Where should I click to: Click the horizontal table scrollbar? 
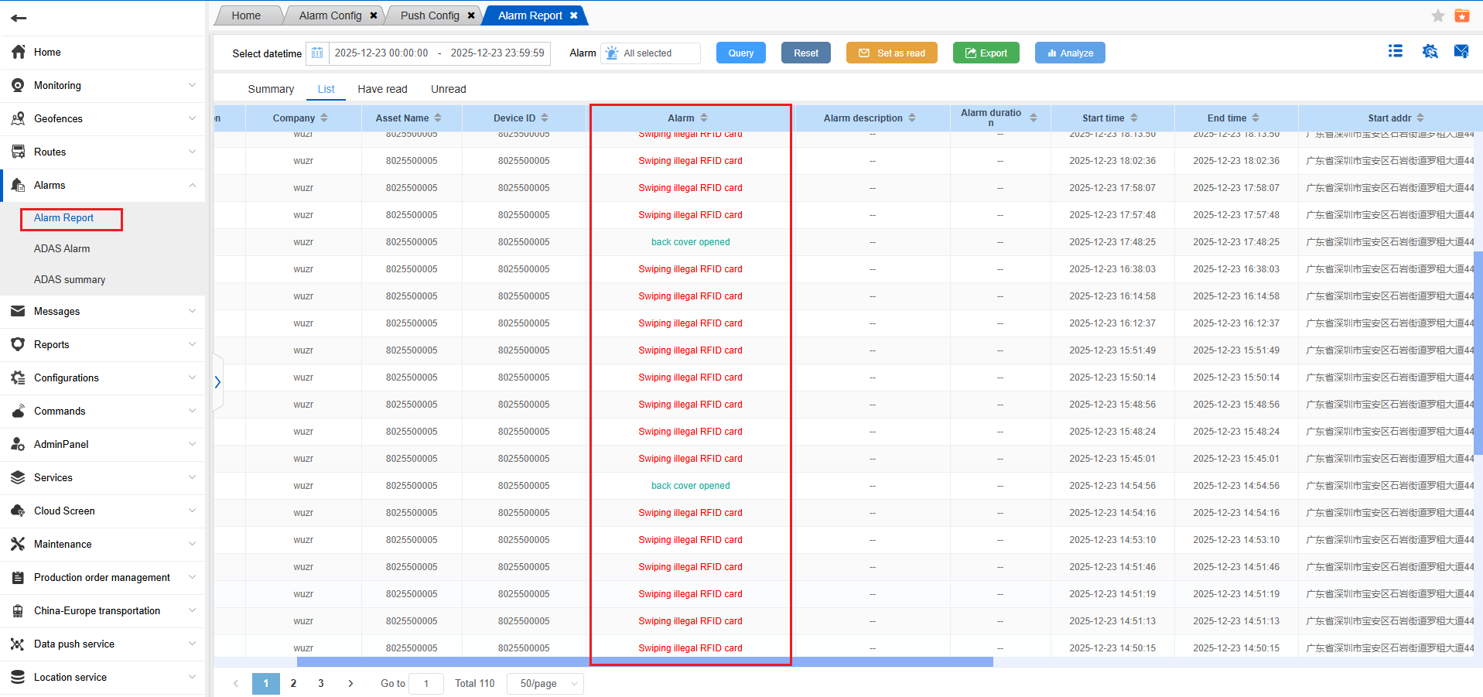tap(644, 662)
